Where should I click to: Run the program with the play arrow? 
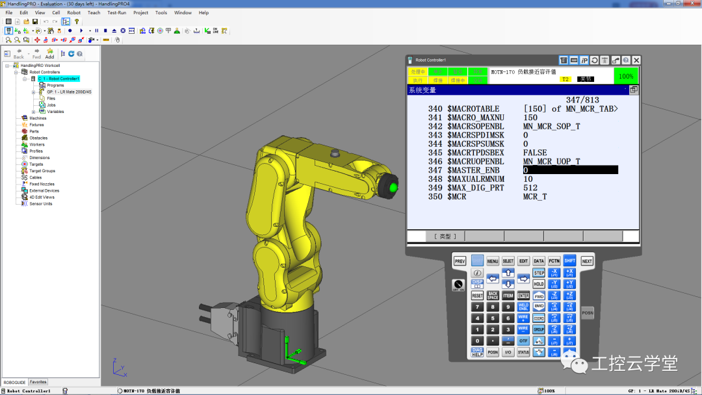tap(81, 31)
